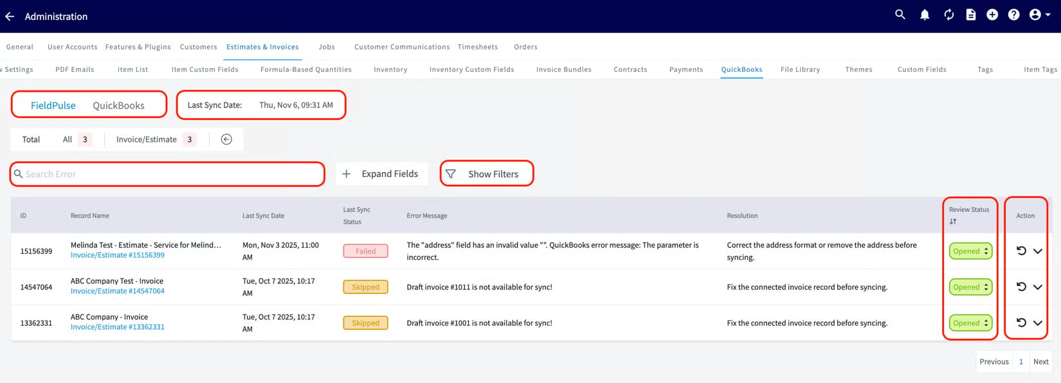This screenshot has height=383, width=1061.
Task: Retry sync for record 13362331
Action: [x=1021, y=323]
